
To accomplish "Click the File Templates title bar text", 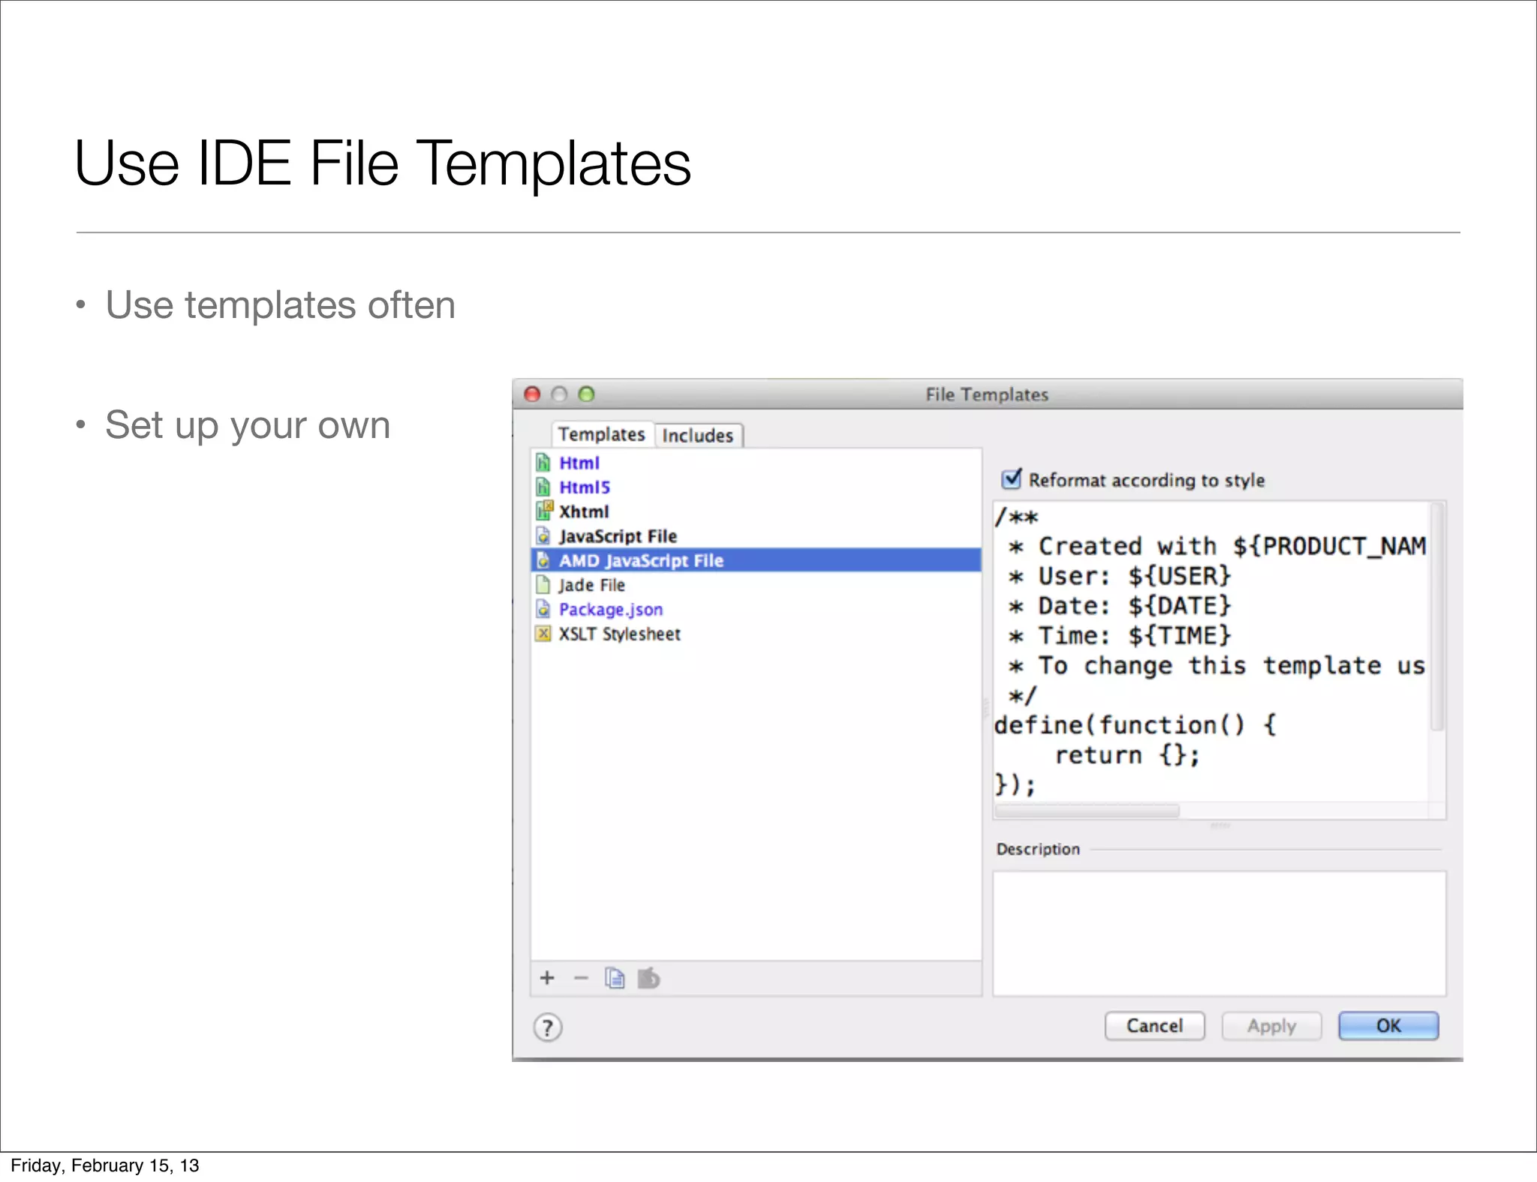I will coord(987,394).
